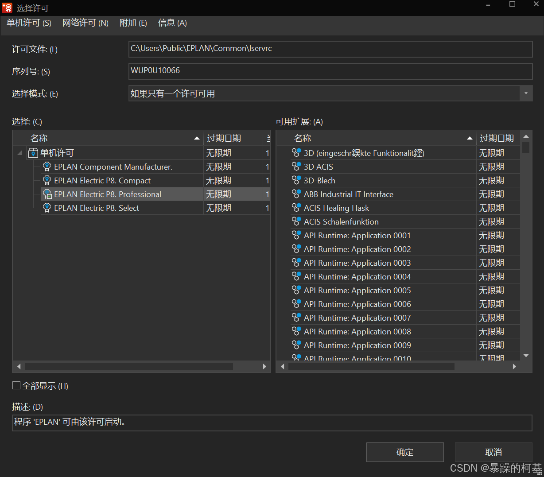Select the ACIS Healing Hask text

pyautogui.click(x=336, y=208)
